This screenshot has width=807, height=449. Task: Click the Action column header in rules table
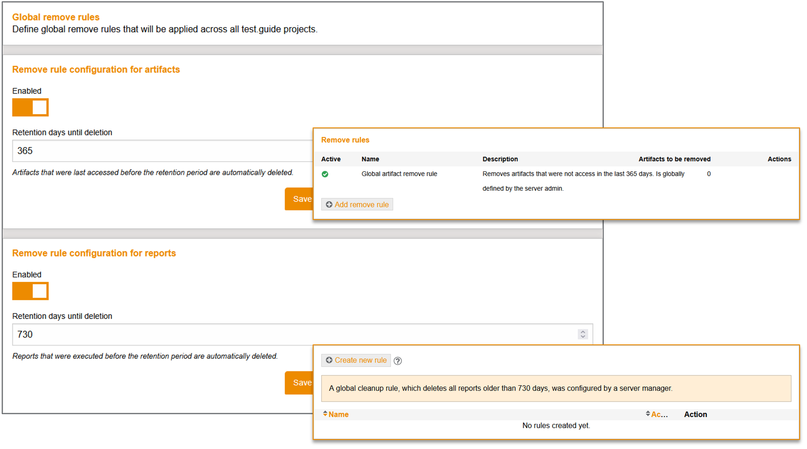pos(695,415)
